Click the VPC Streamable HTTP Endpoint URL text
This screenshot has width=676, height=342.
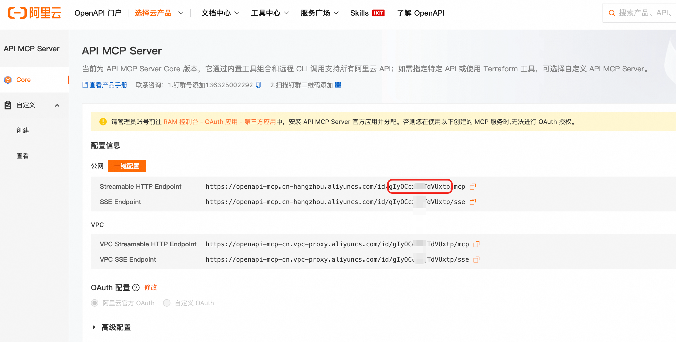tap(337, 244)
